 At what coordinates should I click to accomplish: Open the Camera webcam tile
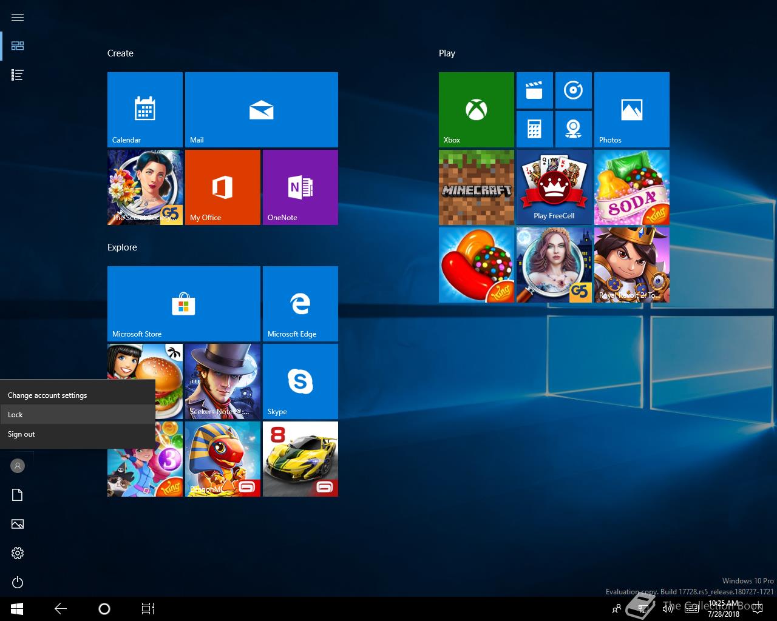(574, 129)
